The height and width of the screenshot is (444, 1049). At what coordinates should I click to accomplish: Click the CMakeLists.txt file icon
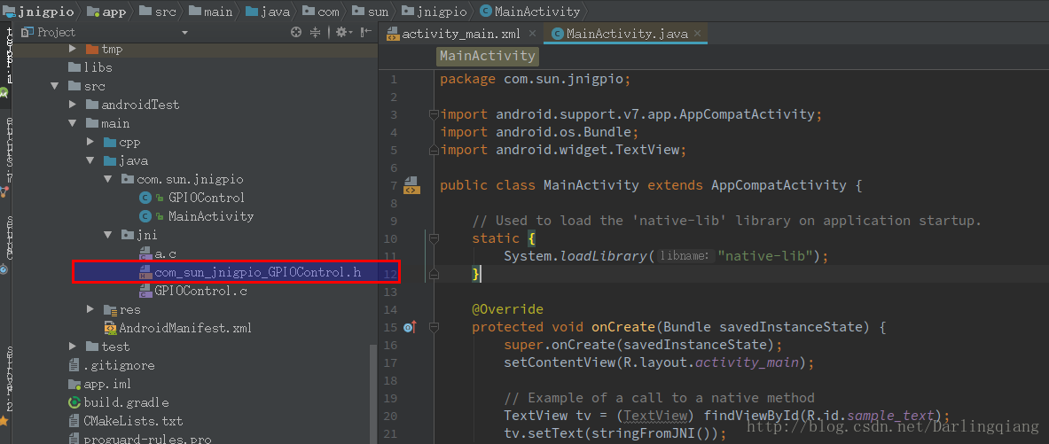pyautogui.click(x=74, y=421)
